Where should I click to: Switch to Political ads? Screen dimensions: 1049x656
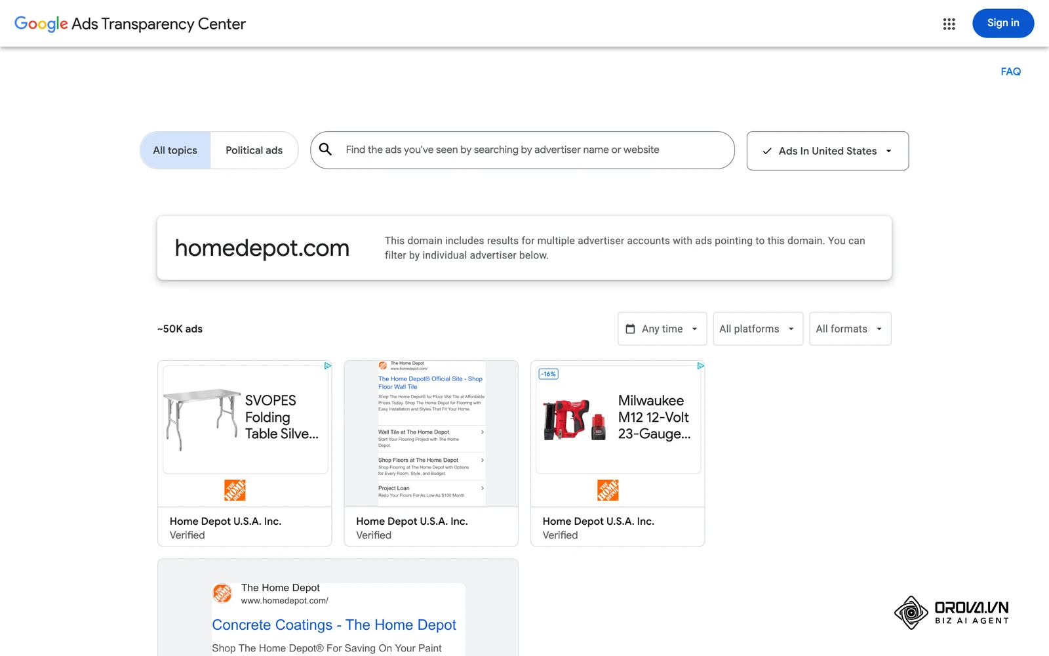point(254,150)
